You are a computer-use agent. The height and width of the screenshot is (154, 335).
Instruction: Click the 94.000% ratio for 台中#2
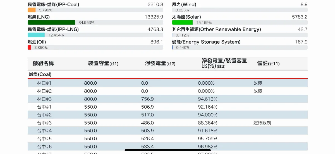pos(208,115)
